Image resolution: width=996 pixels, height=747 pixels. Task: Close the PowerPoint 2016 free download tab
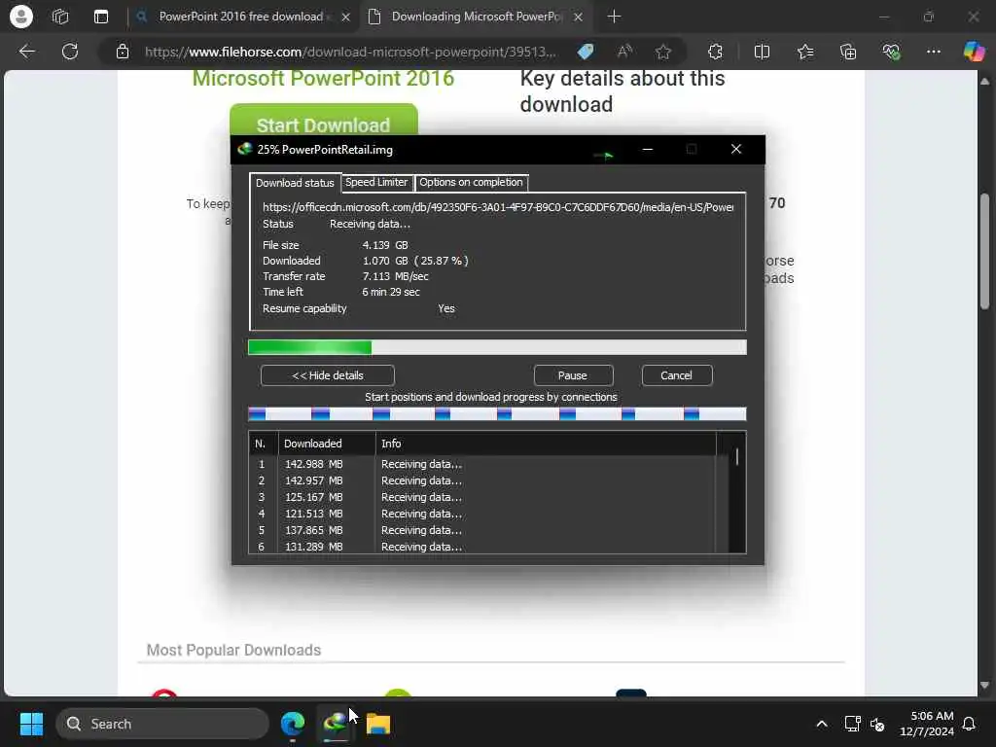pyautogui.click(x=345, y=18)
